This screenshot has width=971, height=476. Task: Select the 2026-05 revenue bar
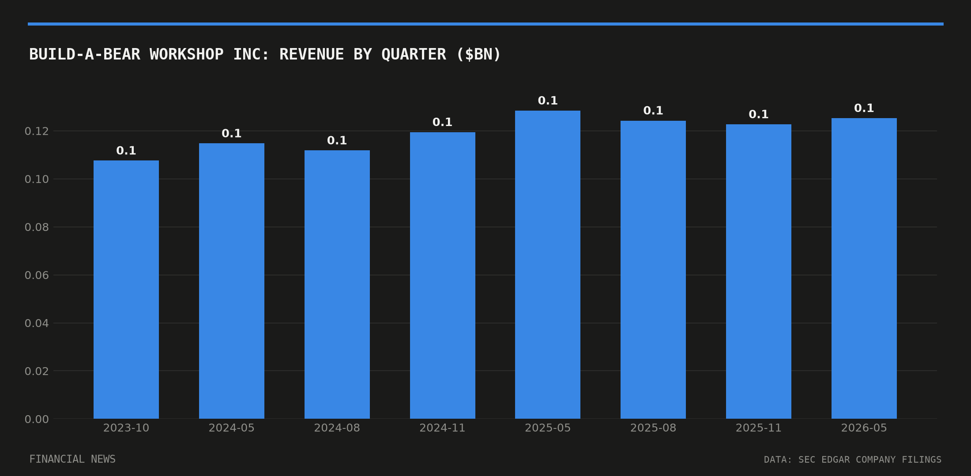pos(864,268)
